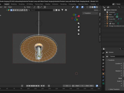Open the viewport Options dropdown
Image resolution: width=124 pixels, height=93 pixels.
click(x=97, y=10)
